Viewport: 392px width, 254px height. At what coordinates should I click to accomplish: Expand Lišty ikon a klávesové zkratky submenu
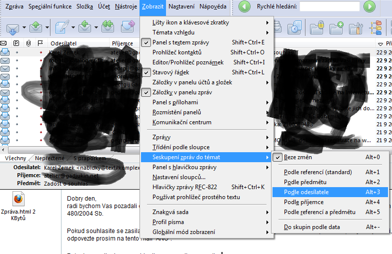click(x=207, y=22)
